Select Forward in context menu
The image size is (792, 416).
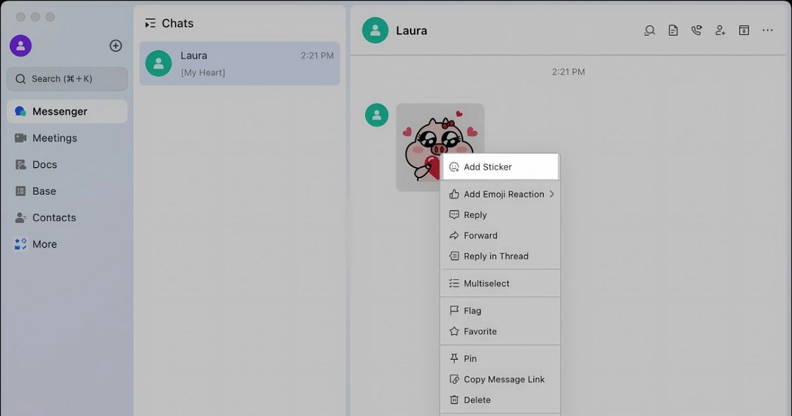(500, 235)
